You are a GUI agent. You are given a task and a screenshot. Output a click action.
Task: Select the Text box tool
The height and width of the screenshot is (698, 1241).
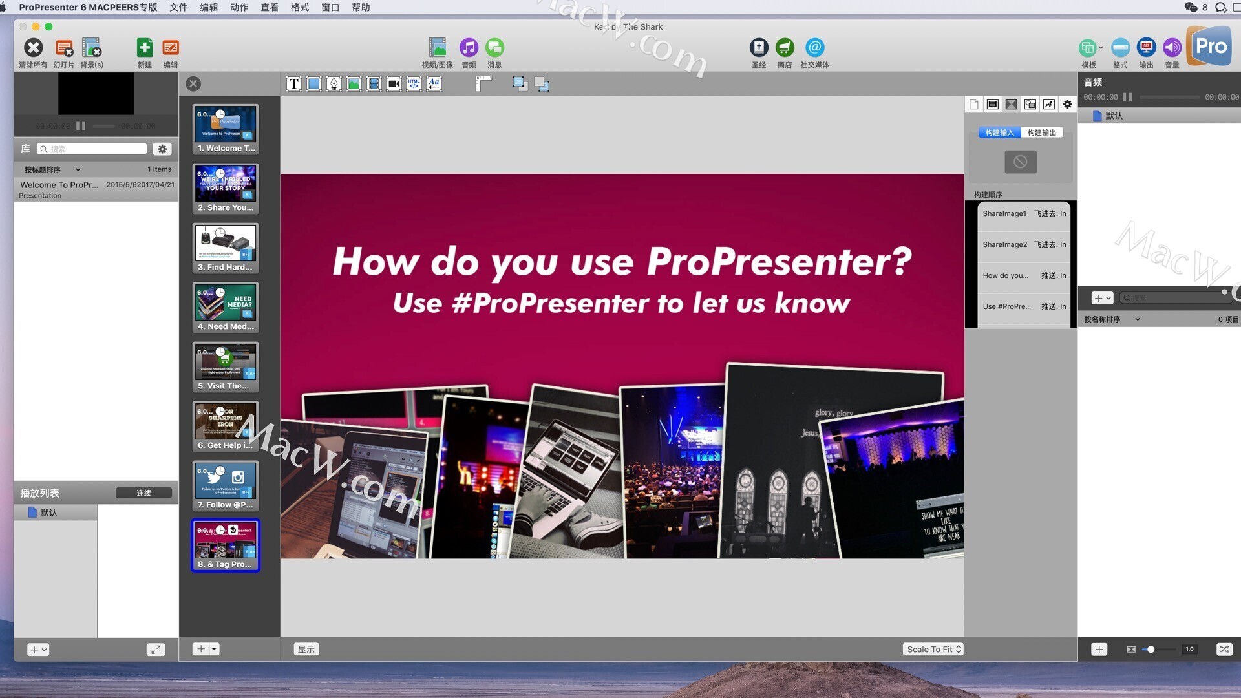(x=293, y=84)
